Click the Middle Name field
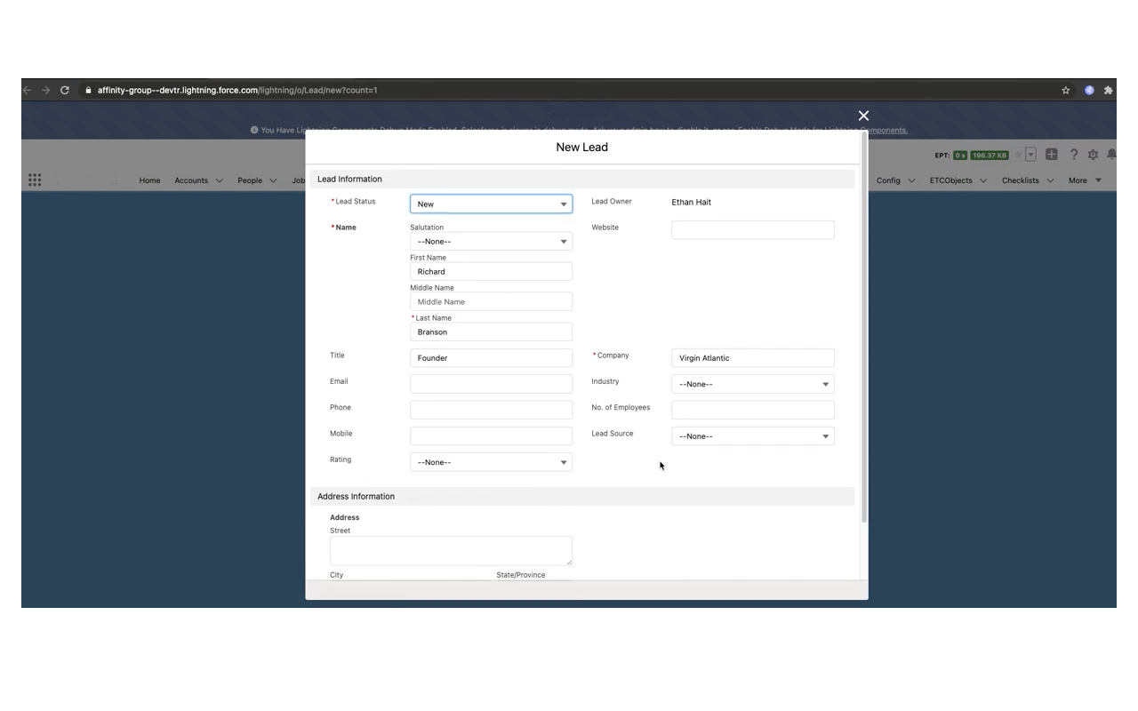Screen dimensions: 1138x711 coord(491,302)
